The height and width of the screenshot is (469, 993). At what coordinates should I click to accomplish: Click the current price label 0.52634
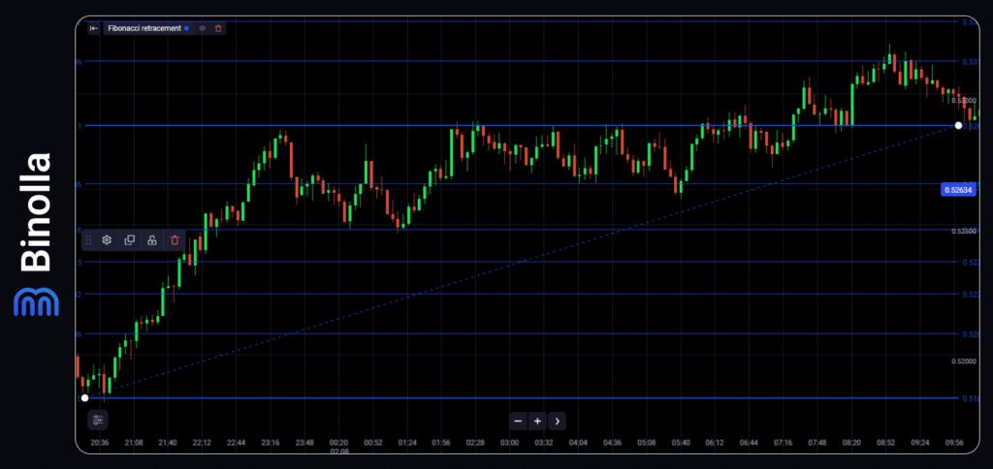[958, 190]
